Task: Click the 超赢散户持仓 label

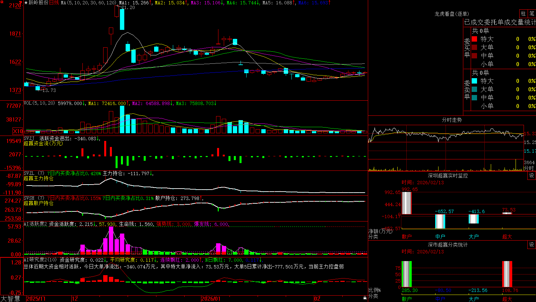Action: pyautogui.click(x=39, y=203)
